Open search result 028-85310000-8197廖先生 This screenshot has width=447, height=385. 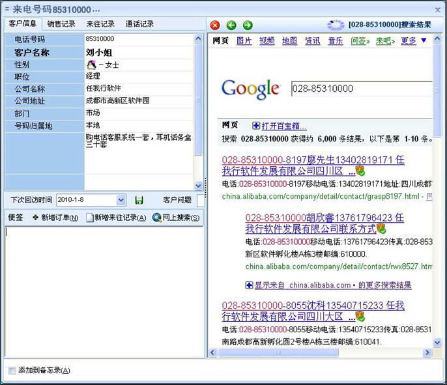point(313,165)
